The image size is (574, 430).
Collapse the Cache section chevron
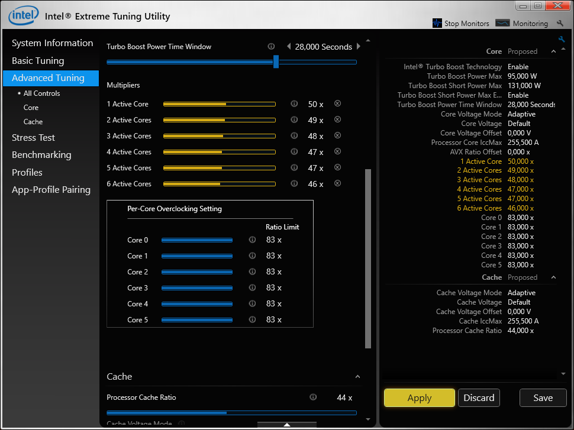(x=357, y=377)
